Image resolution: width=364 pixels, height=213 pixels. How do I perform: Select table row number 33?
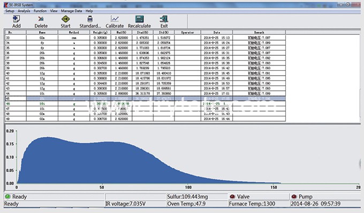point(145,38)
